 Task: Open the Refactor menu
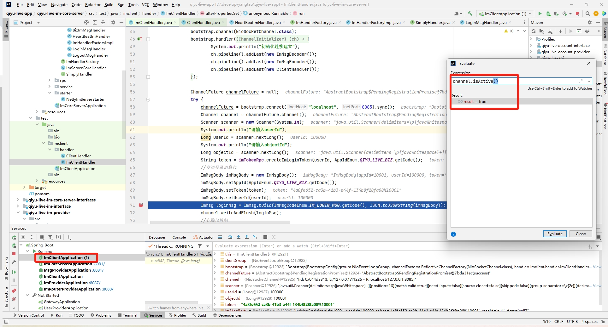tap(93, 4)
